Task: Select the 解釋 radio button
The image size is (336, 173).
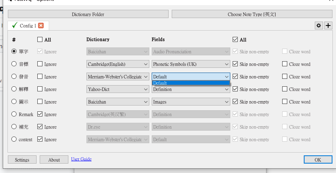Action: pos(14,89)
